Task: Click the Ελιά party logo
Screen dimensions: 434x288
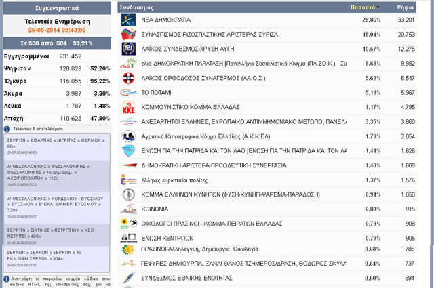Action: point(128,64)
